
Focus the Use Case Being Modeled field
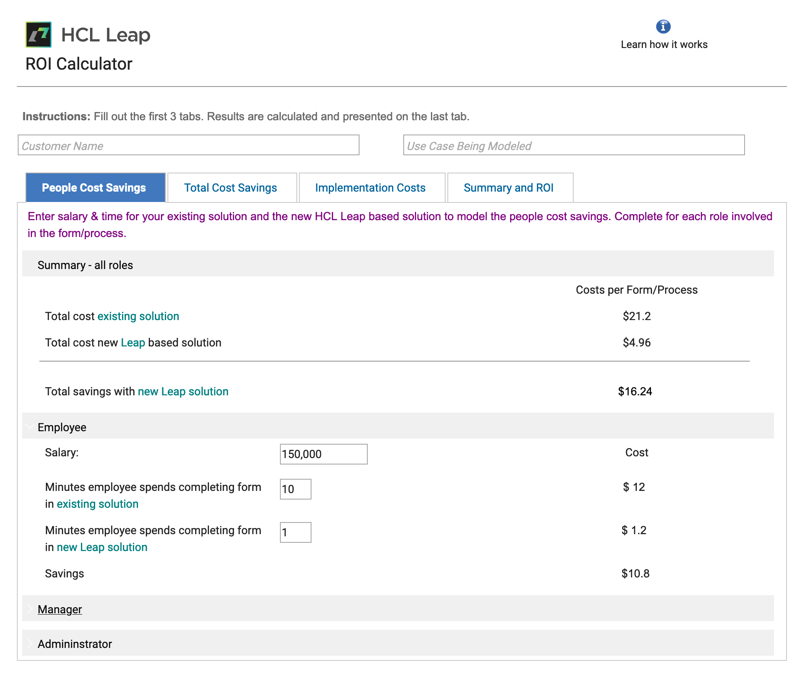[x=574, y=145]
